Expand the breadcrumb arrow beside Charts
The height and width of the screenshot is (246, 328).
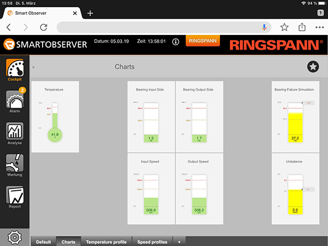pyautogui.click(x=33, y=67)
